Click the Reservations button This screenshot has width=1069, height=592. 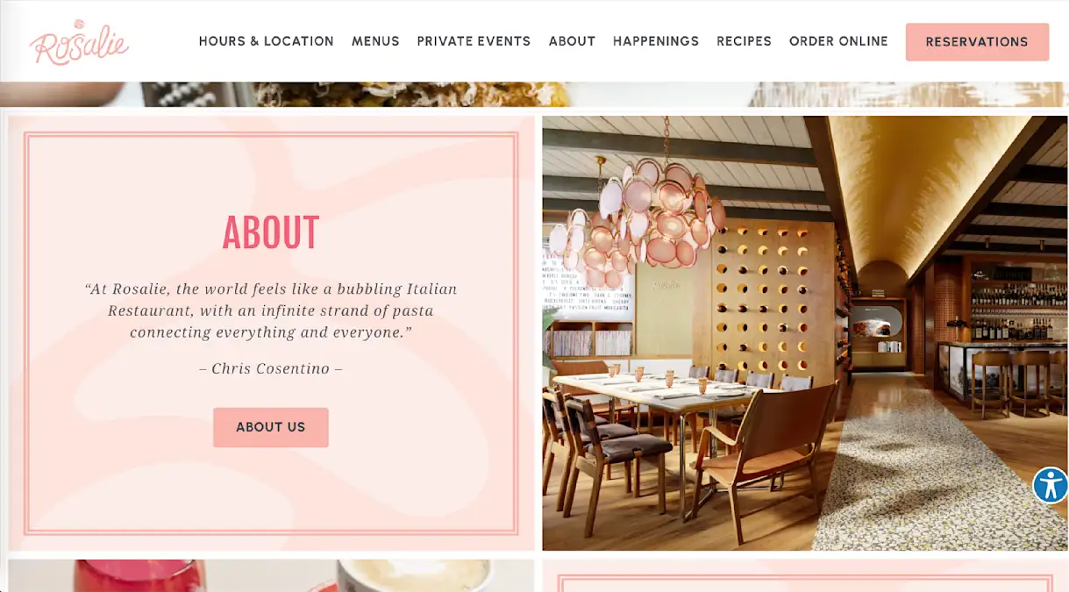coord(977,42)
